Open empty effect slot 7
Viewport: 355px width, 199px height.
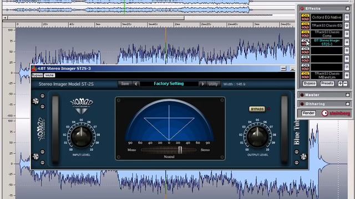[x=327, y=67]
